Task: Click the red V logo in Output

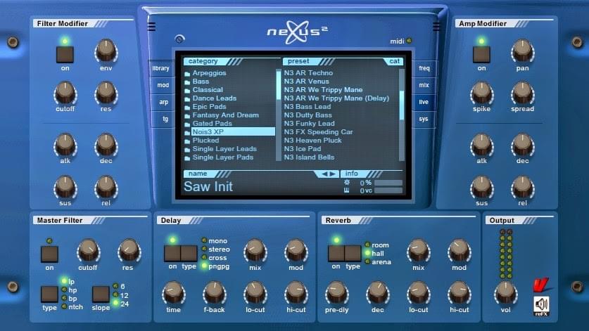Action: [541, 285]
